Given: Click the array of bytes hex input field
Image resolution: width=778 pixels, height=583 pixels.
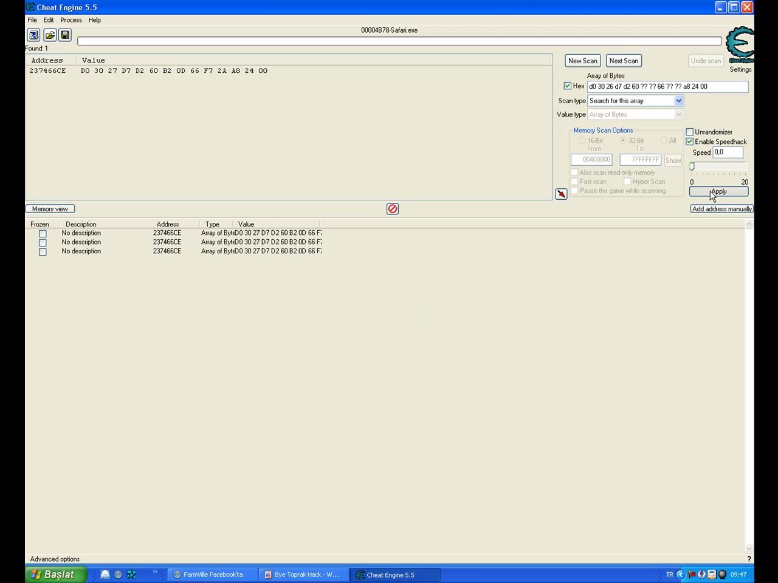Looking at the screenshot, I should tap(667, 86).
